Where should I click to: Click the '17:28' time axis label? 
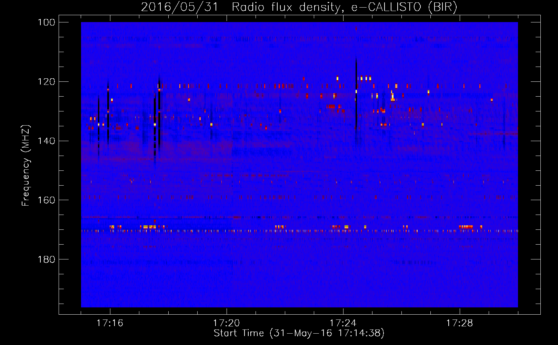459,323
